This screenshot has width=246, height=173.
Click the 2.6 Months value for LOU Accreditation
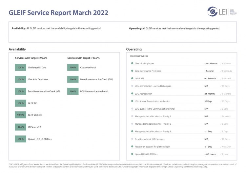coord(210,94)
